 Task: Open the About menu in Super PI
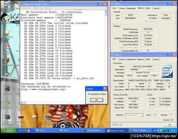(x=38, y=8)
